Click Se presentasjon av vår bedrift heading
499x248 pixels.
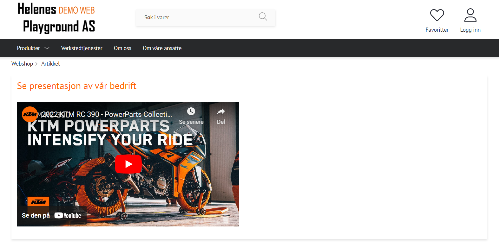tap(76, 86)
